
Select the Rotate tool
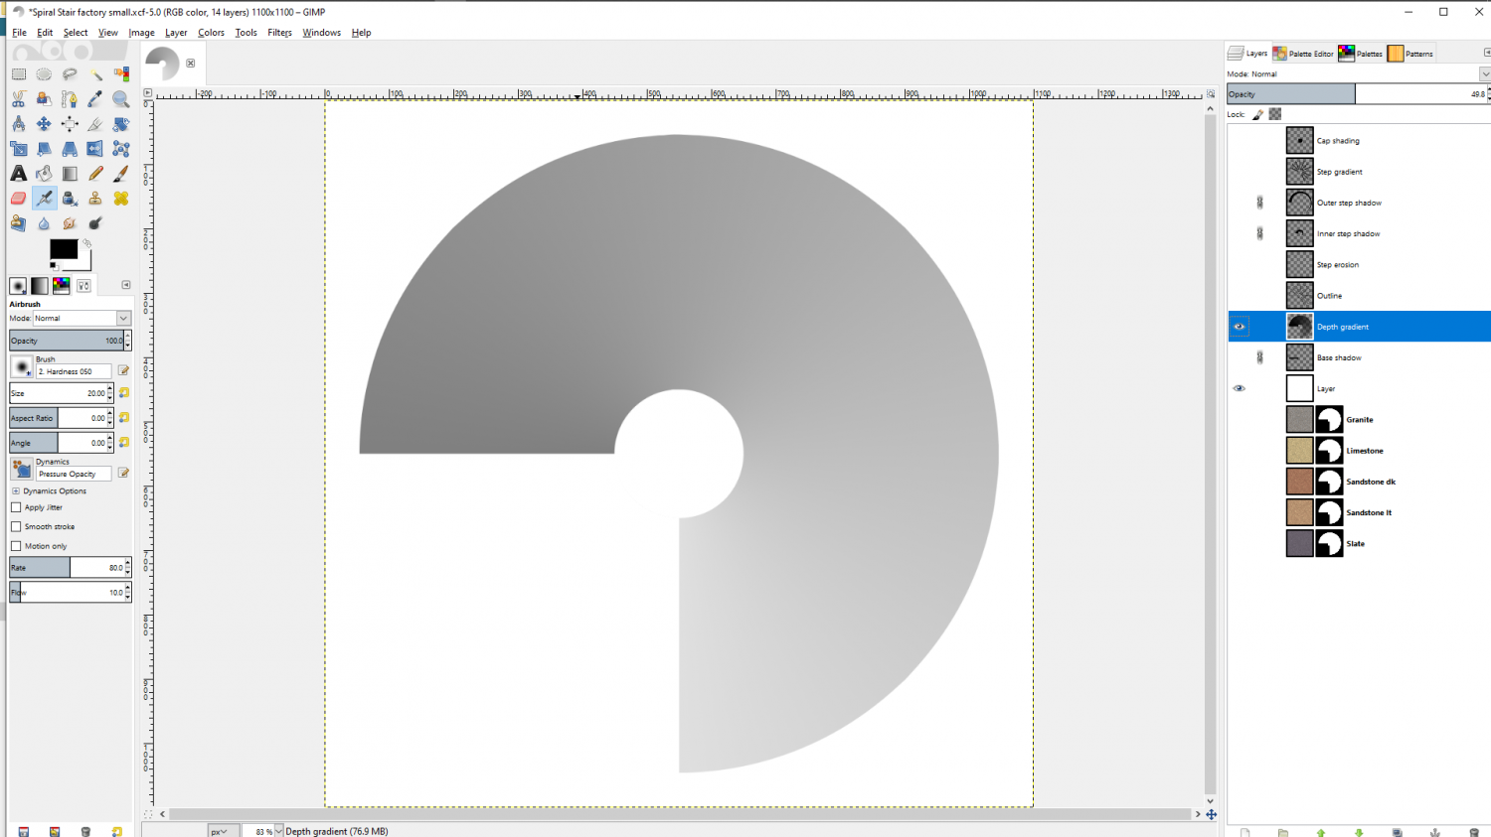pyautogui.click(x=121, y=124)
